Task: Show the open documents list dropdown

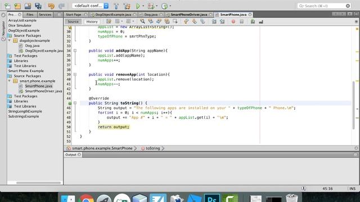Action: [349, 14]
